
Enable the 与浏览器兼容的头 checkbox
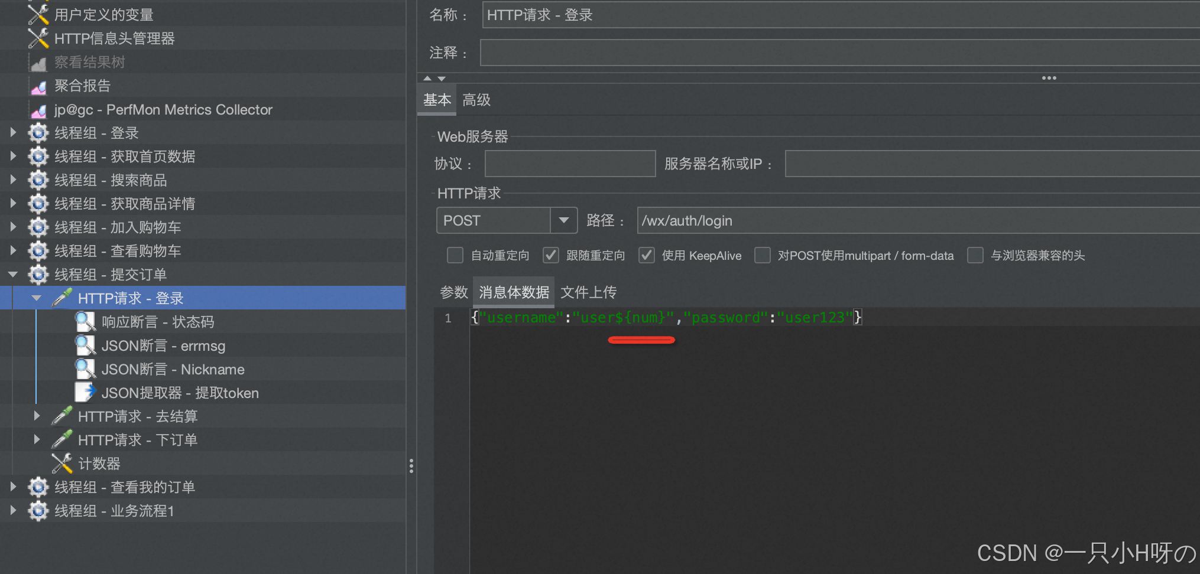pyautogui.click(x=975, y=255)
